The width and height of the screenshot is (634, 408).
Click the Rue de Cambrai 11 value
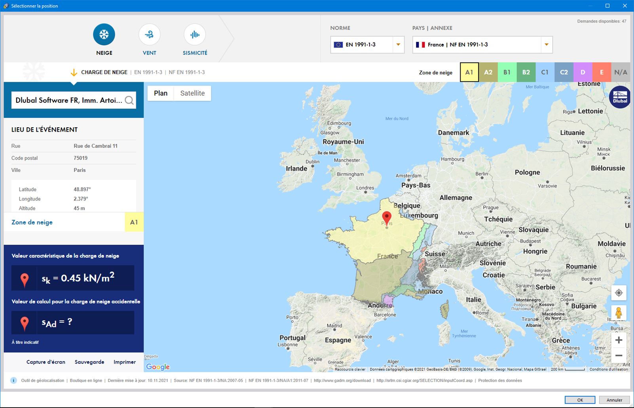tap(95, 146)
